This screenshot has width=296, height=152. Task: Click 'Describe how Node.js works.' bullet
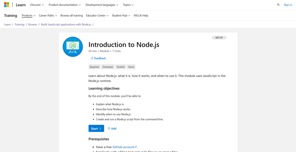click(113, 109)
